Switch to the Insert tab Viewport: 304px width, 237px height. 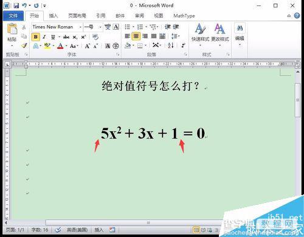coord(54,16)
